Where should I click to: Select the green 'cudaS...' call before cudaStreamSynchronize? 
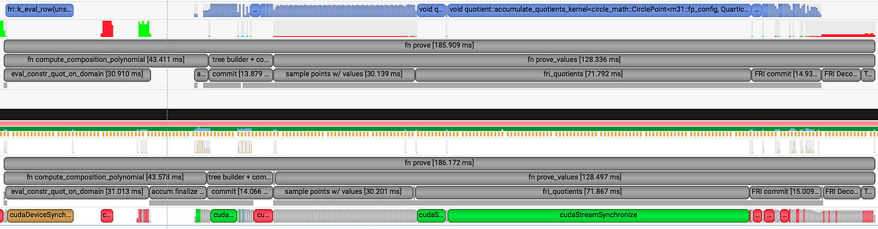click(431, 215)
